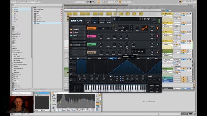Click the Serum logo
Image resolution: width=207 pixels, height=116 pixels.
click(x=76, y=21)
